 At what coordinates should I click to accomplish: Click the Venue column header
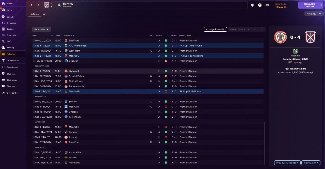point(159,35)
